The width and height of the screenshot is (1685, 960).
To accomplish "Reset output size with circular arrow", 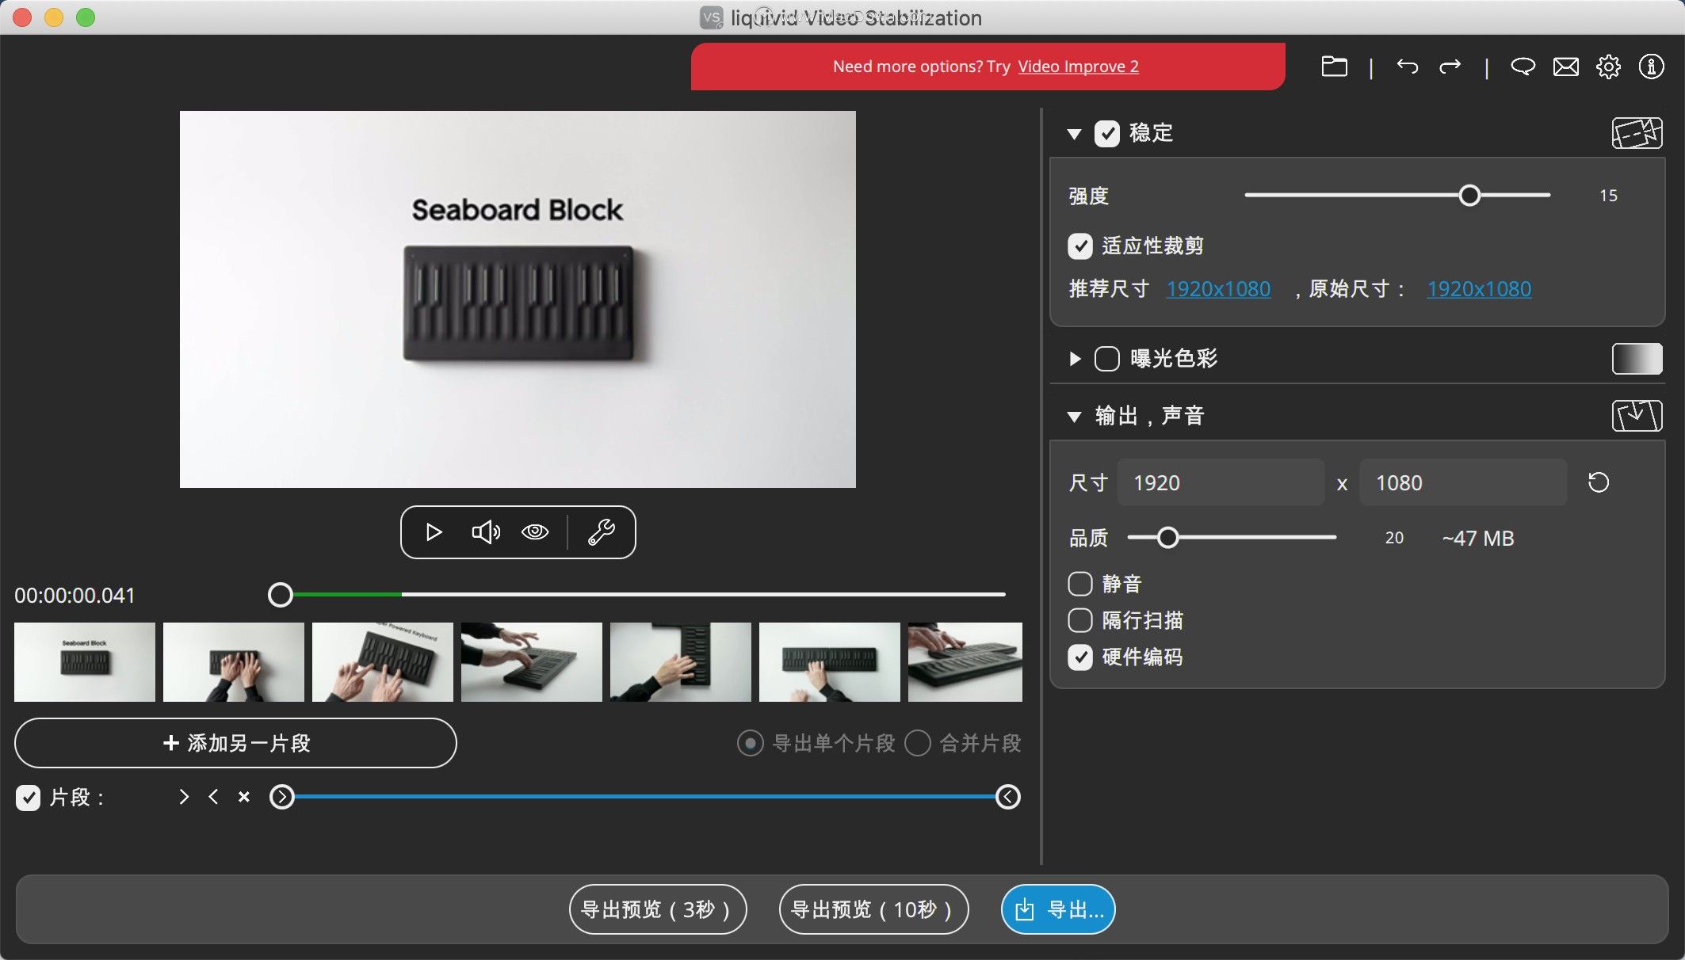I will coord(1599,482).
